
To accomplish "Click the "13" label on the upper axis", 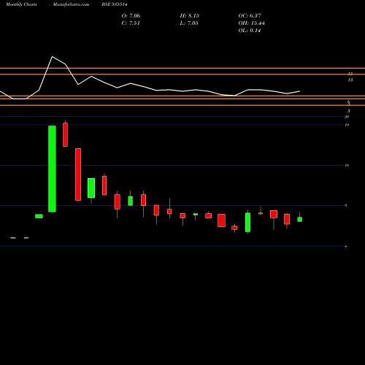I will click(350, 80).
